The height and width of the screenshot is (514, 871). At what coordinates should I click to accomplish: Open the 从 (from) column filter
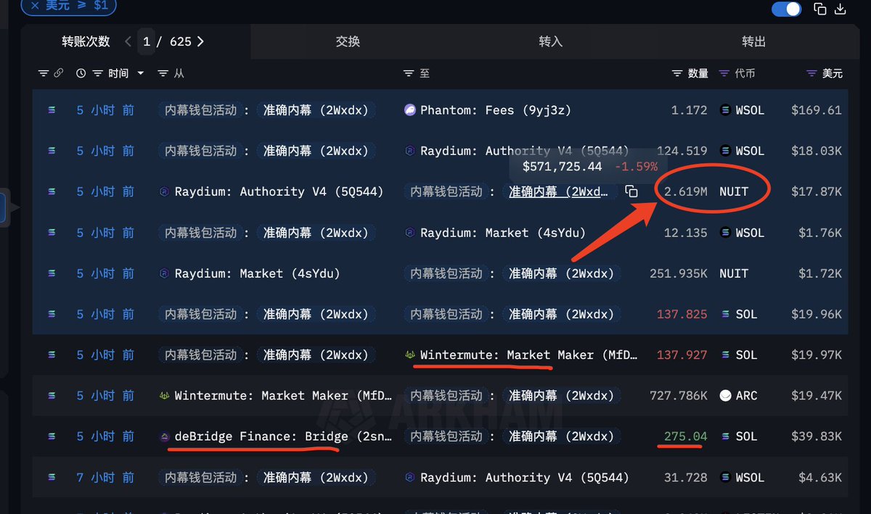point(163,73)
